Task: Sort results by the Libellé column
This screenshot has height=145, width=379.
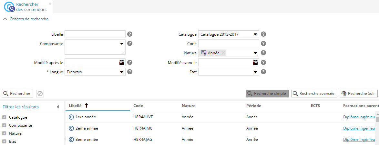Action: click(x=75, y=105)
